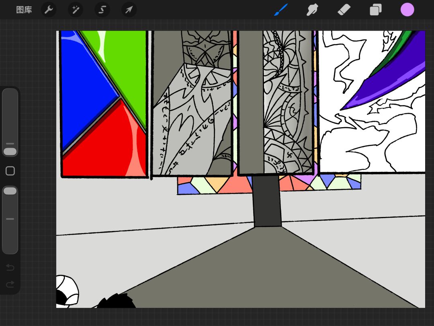Open the Adjustments magic wand menu
The width and height of the screenshot is (434, 326).
[76, 10]
